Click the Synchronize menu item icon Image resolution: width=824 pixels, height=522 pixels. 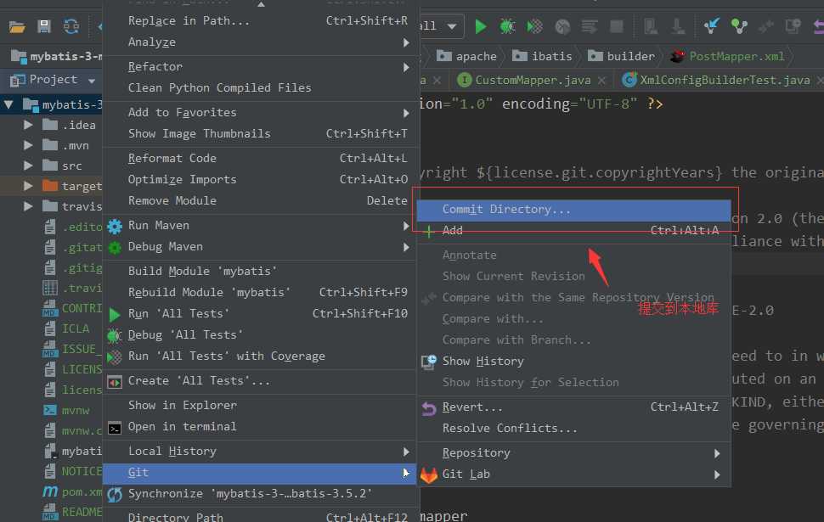pyautogui.click(x=115, y=494)
